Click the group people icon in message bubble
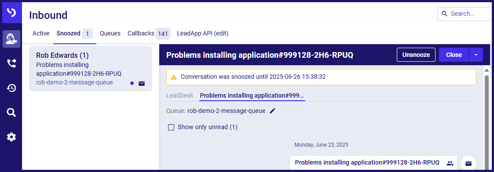Viewport: 494px width, 172px height. [450, 163]
